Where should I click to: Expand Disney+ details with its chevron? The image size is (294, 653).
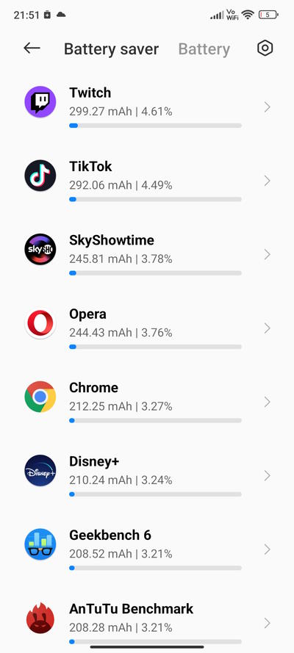pyautogui.click(x=268, y=476)
